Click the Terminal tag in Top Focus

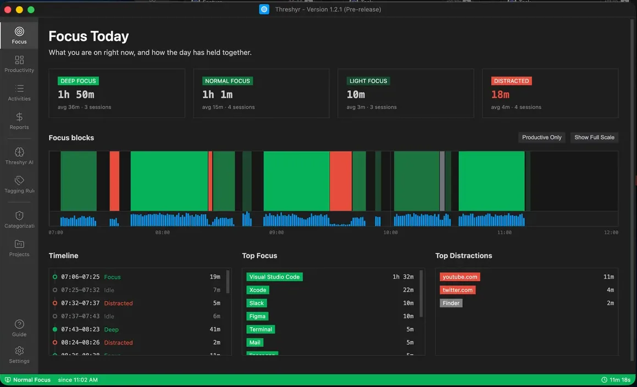tap(261, 329)
